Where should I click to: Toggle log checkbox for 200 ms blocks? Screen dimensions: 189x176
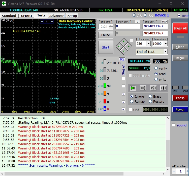point(123,86)
